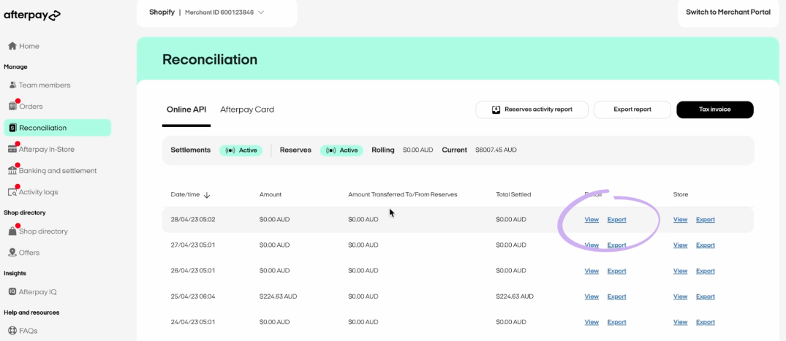The image size is (786, 341).
Task: Click the Afterpay In-Store icon
Action: point(12,149)
